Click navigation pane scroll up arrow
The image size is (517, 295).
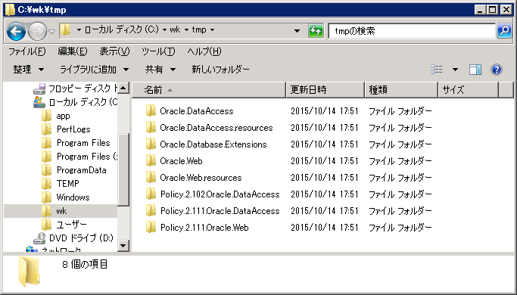click(x=123, y=88)
